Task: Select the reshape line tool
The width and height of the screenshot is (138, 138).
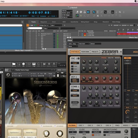Action: pos(105,12)
